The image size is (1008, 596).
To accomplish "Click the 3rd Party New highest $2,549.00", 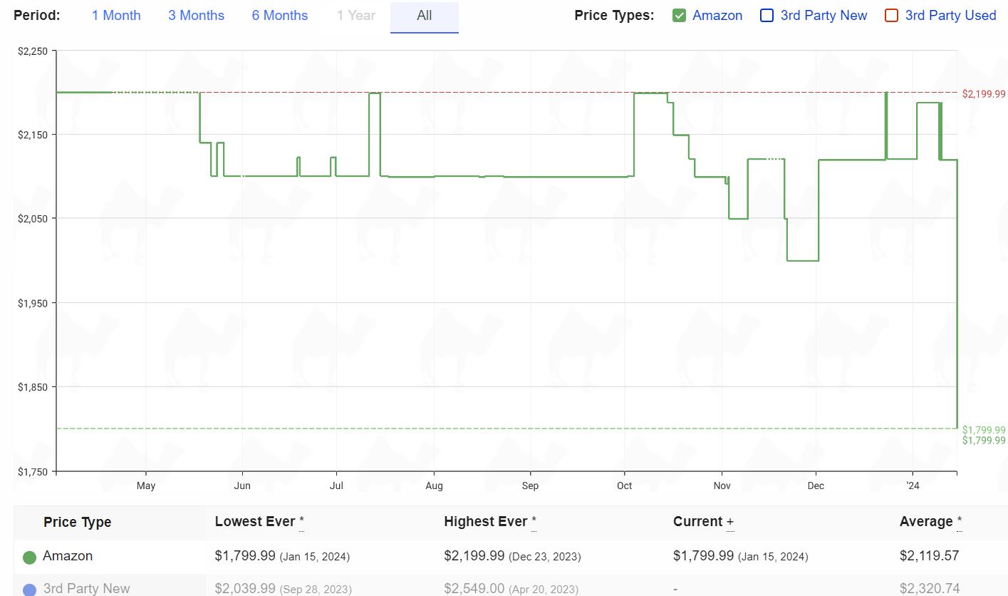I will coord(474,589).
